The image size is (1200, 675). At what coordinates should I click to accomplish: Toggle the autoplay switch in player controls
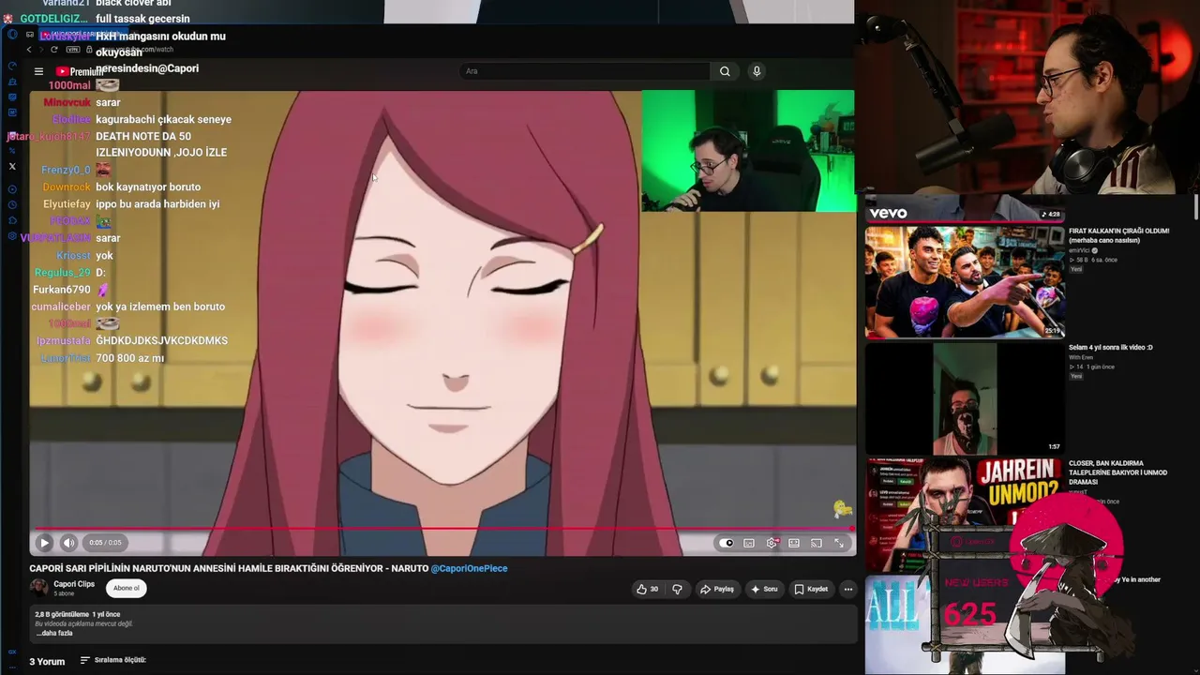727,543
